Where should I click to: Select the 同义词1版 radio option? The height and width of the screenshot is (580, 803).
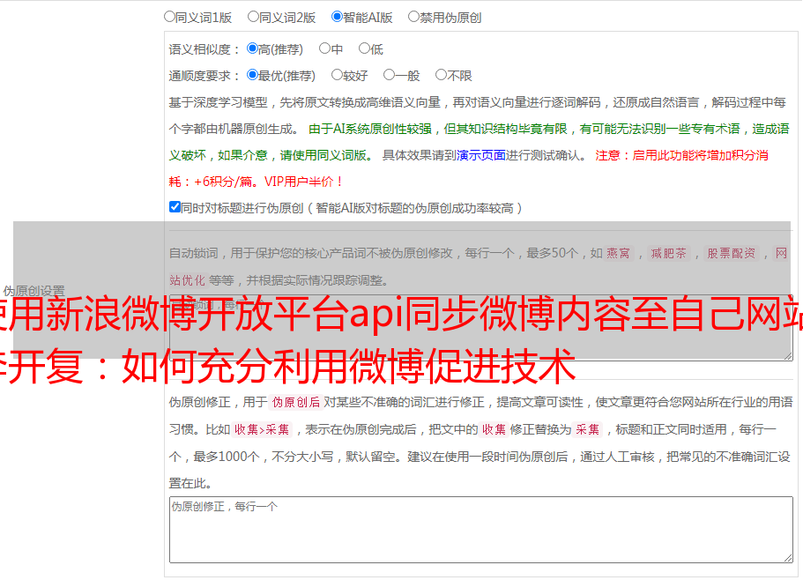(x=169, y=17)
